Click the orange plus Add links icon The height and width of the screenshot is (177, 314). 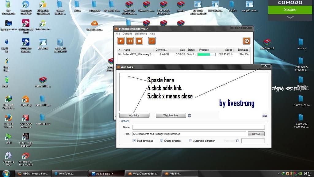152,41
